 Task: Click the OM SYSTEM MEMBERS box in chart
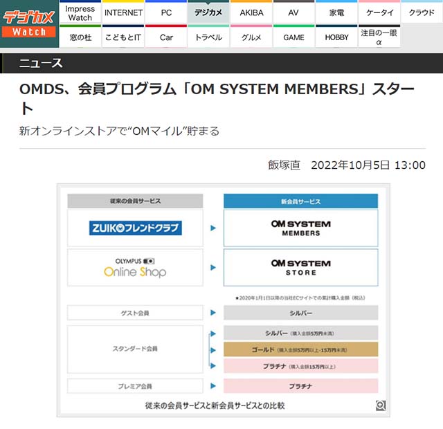point(300,228)
